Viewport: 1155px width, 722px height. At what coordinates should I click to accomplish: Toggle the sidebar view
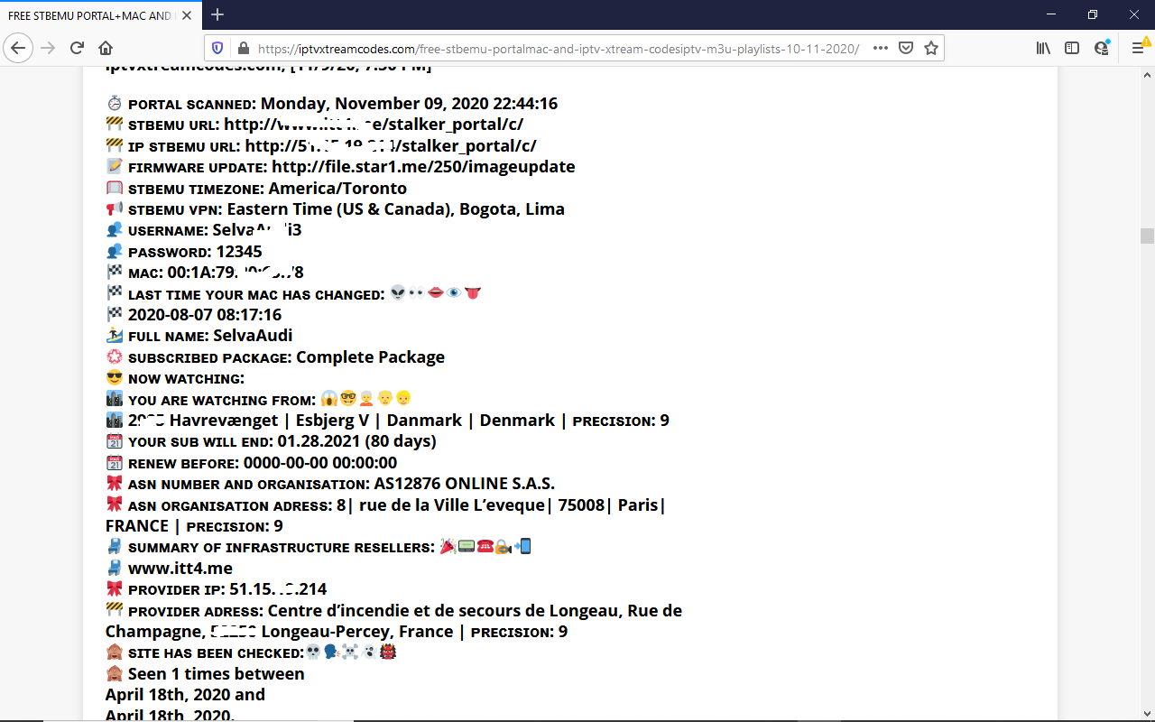[1072, 48]
